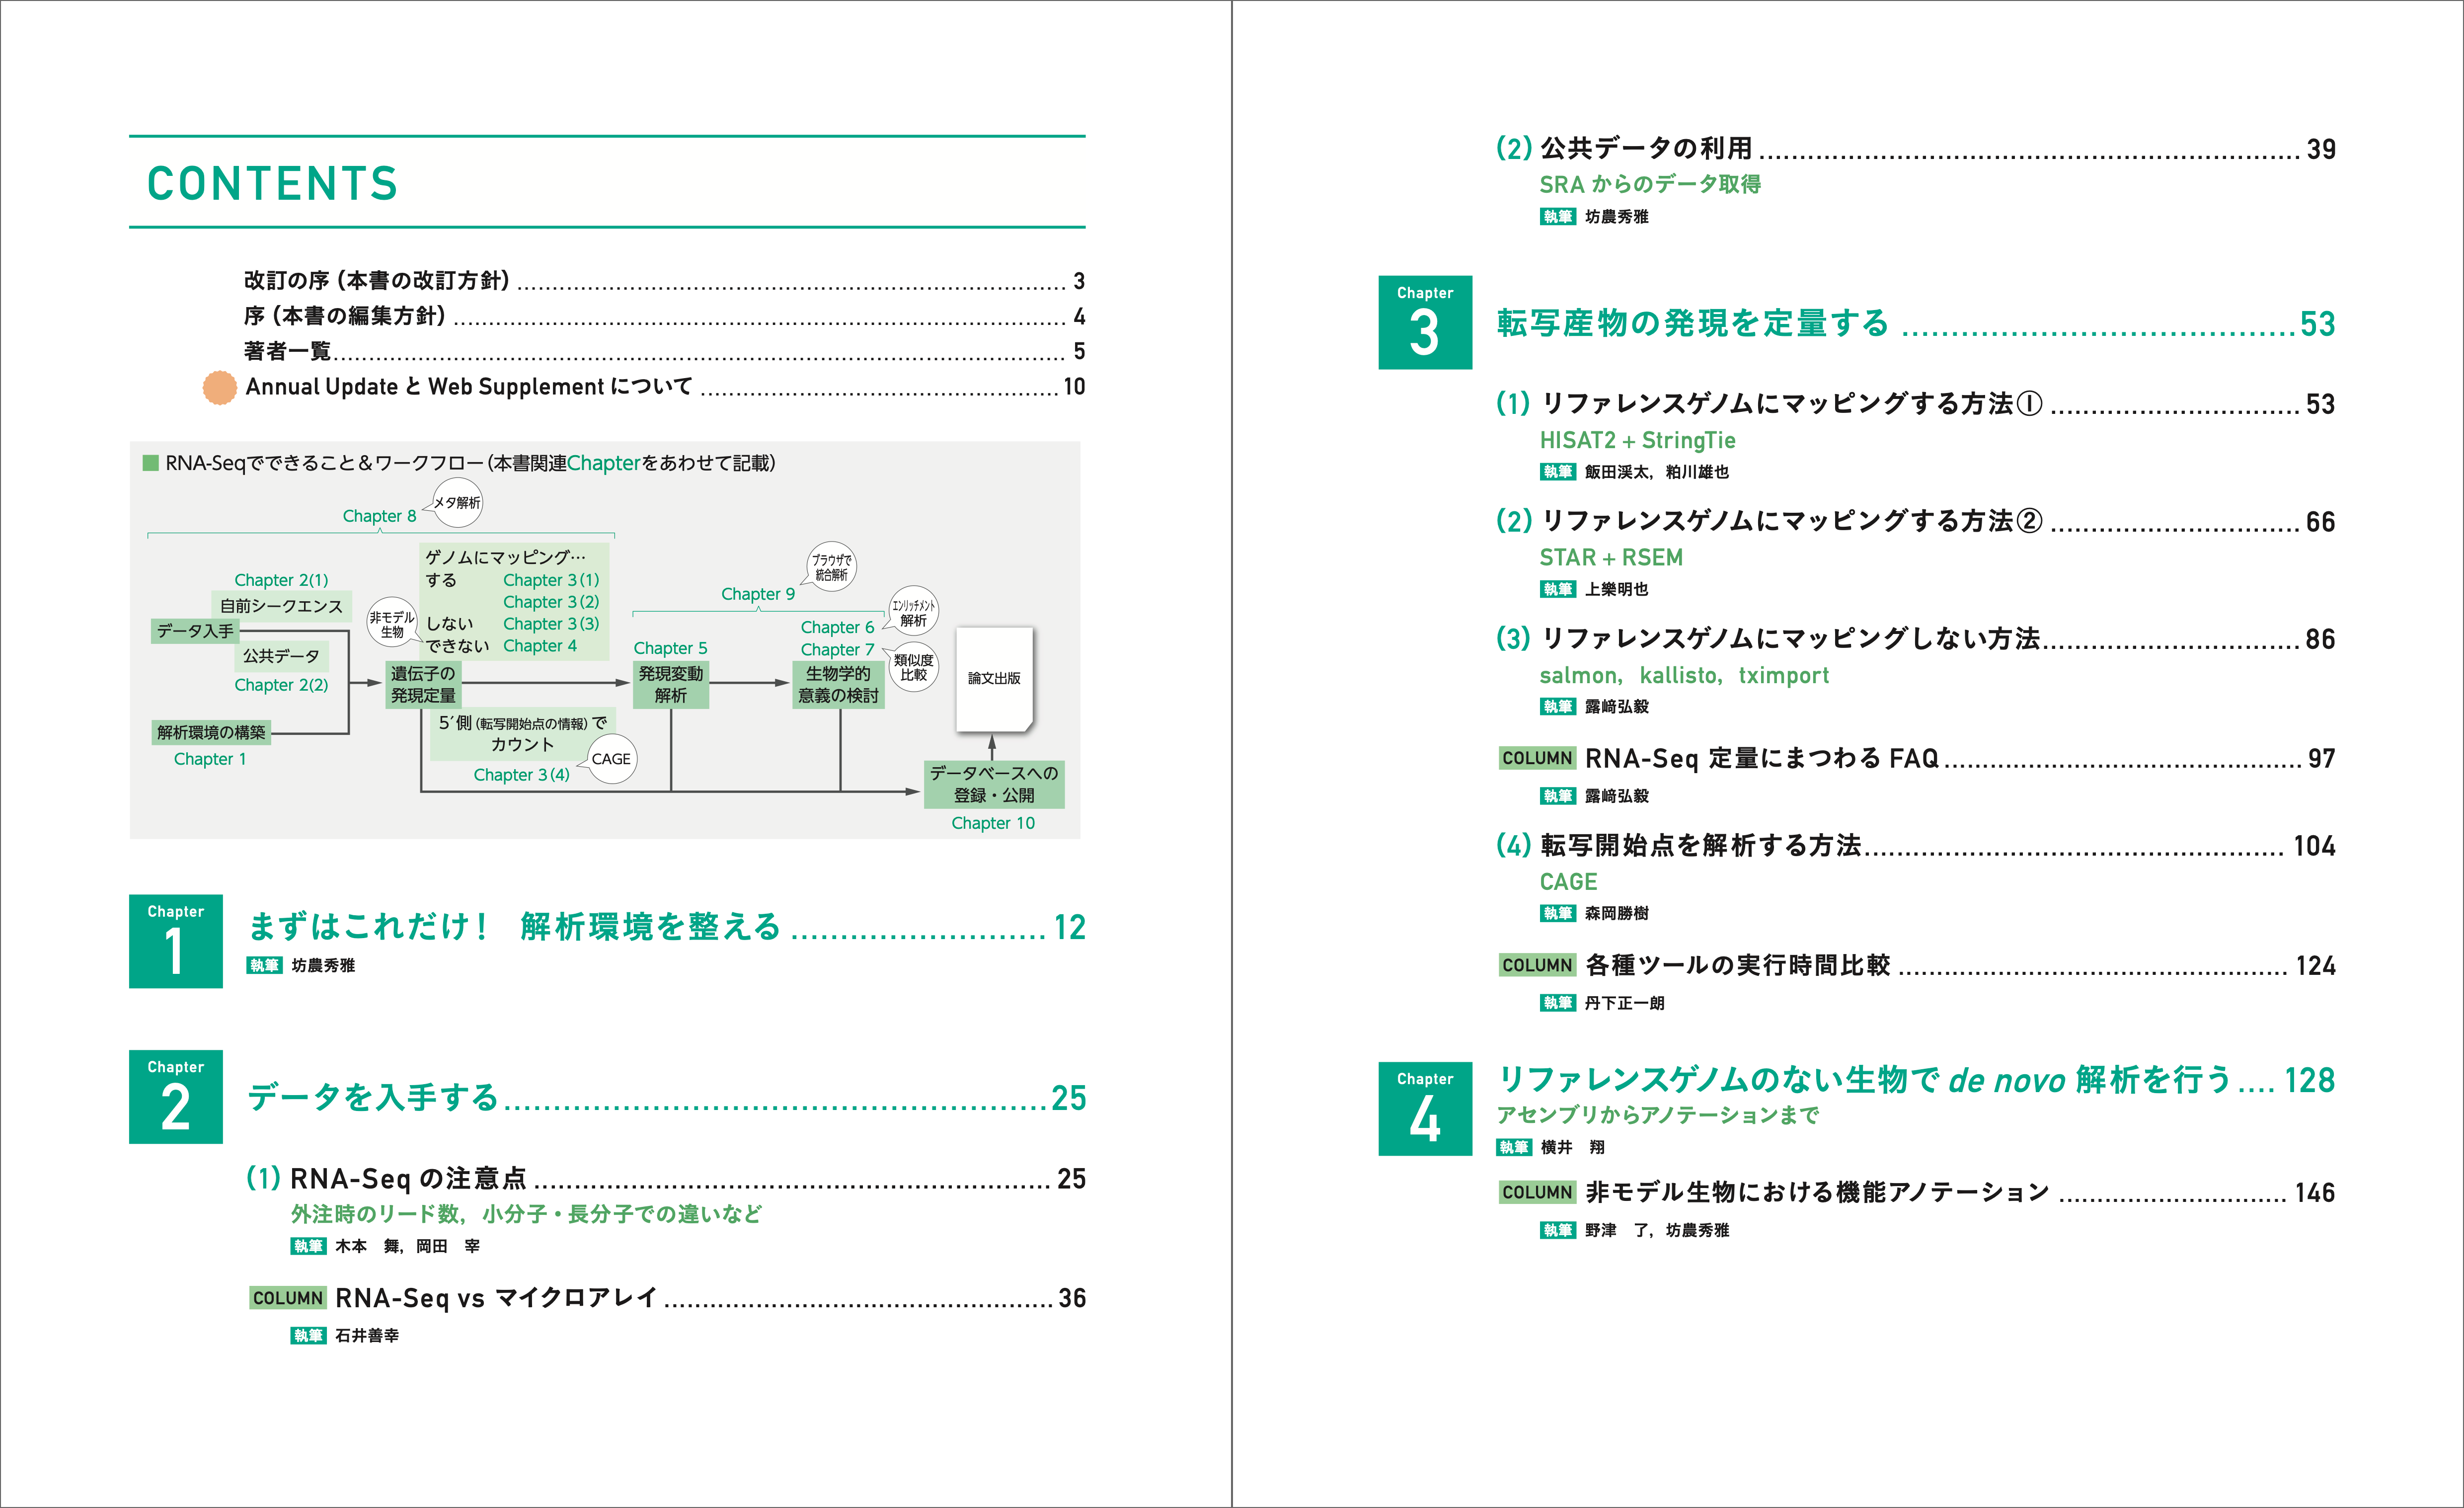This screenshot has width=2464, height=1508.
Task: Click the データ入手 workflow box
Action: pos(195,631)
